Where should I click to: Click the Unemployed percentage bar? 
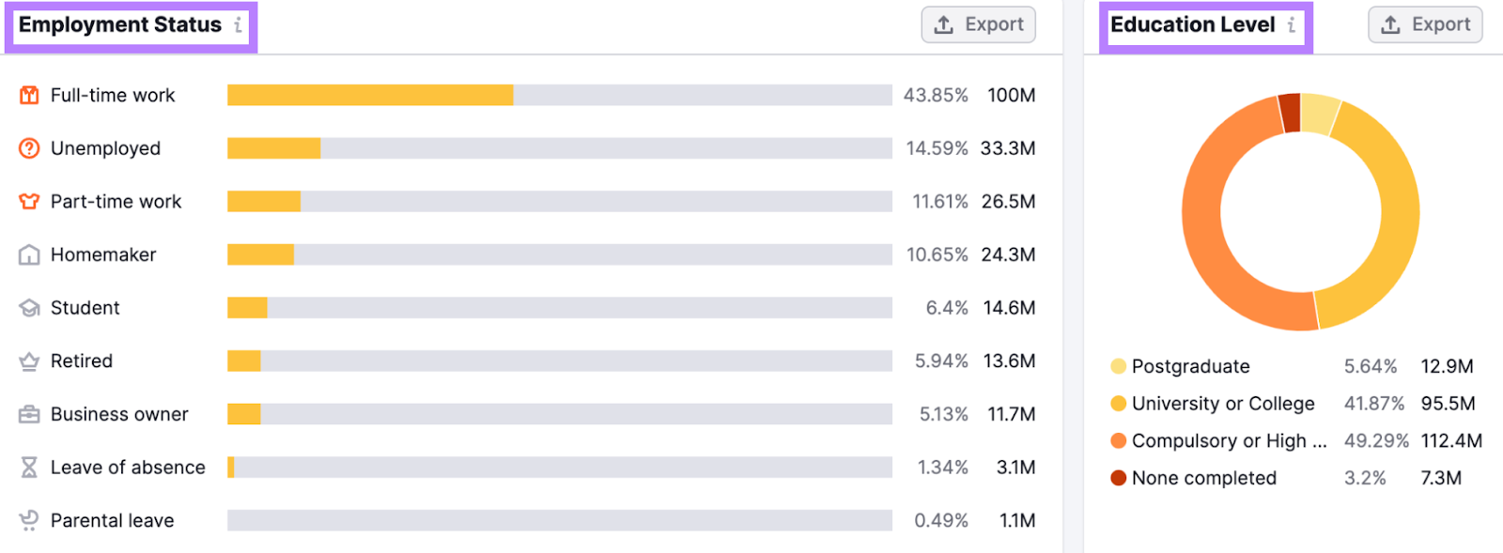coord(559,148)
